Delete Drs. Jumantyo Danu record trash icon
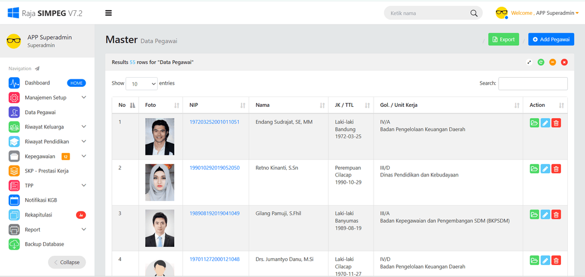The width and height of the screenshot is (585, 277). 556,260
